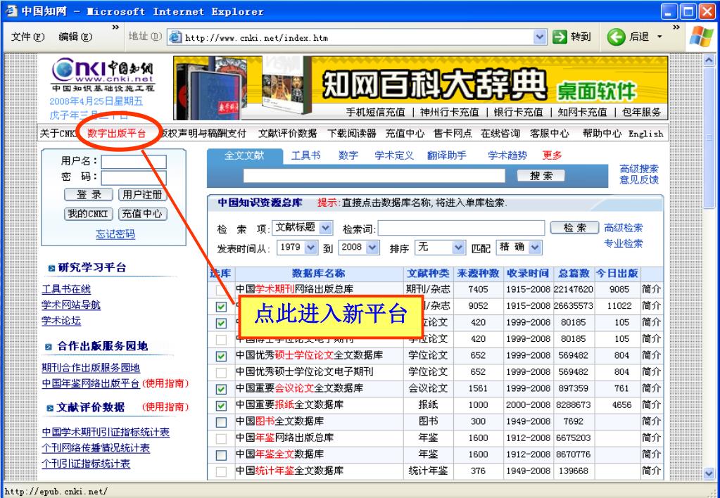
Task: Click the 密码 input field
Action: (134, 178)
